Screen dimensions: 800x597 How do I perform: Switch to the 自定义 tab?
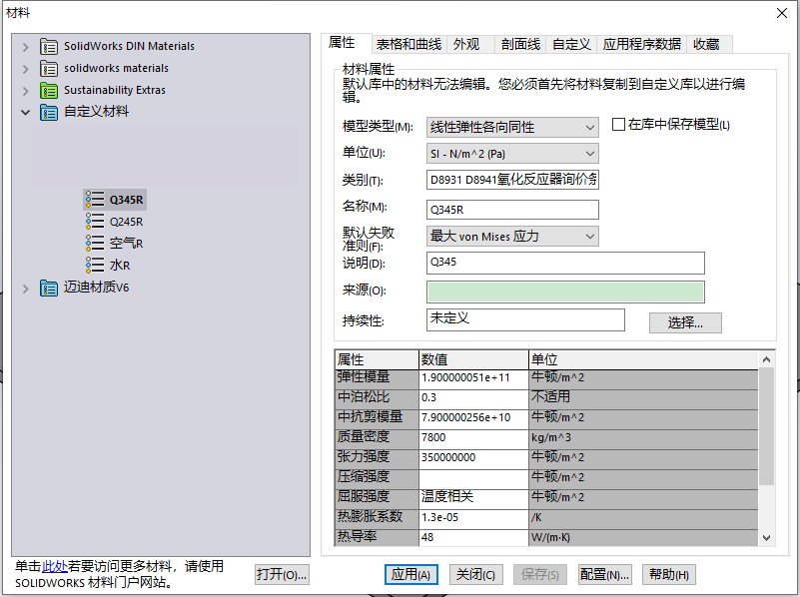pos(571,44)
